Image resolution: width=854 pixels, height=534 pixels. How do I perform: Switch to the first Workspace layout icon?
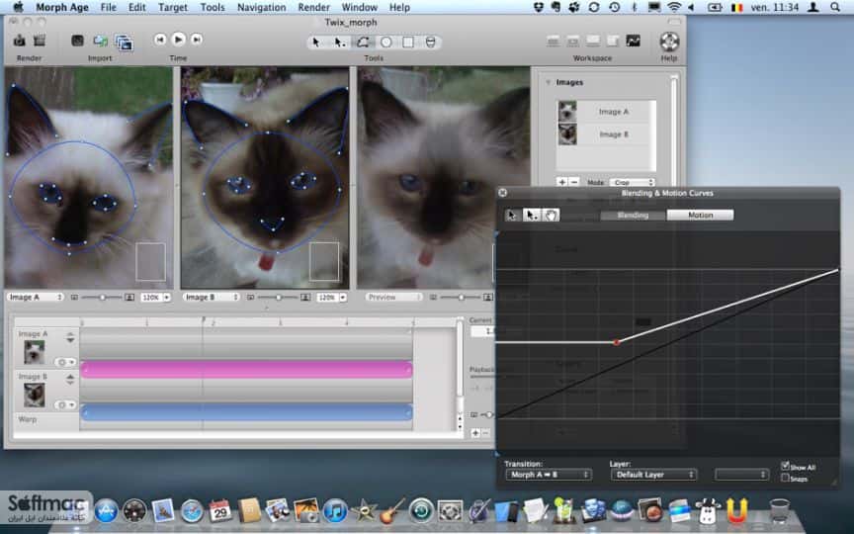point(553,41)
